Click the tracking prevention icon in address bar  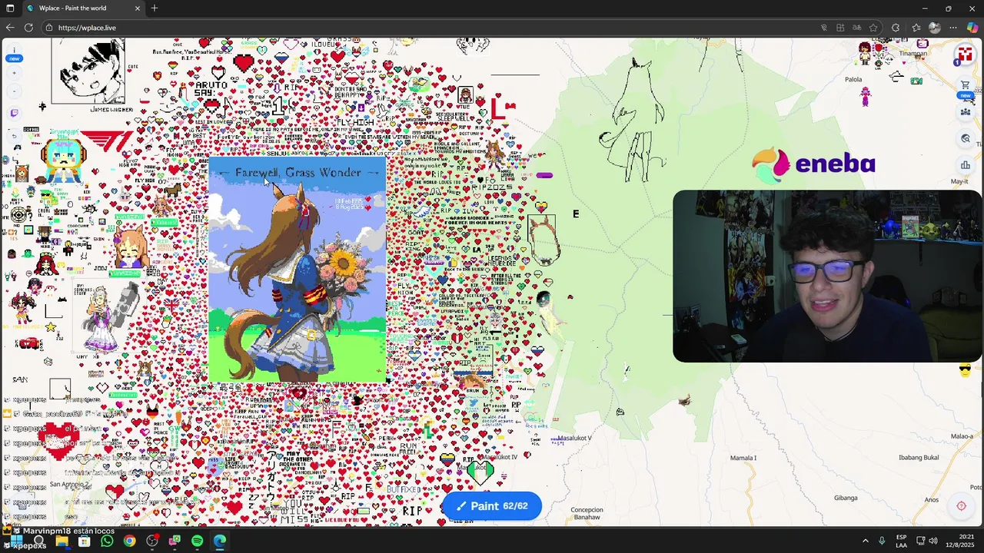click(823, 28)
